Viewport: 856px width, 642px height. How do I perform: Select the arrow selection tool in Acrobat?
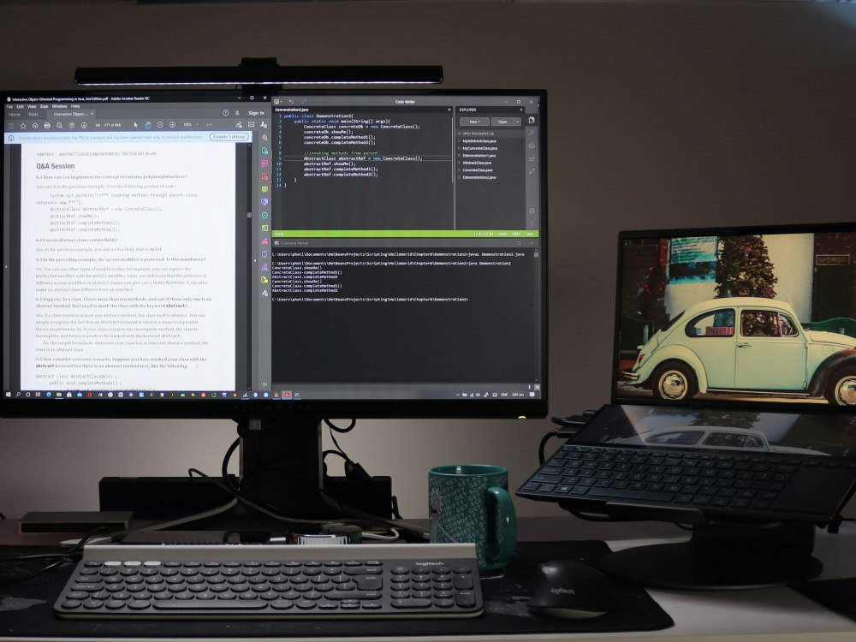point(135,125)
